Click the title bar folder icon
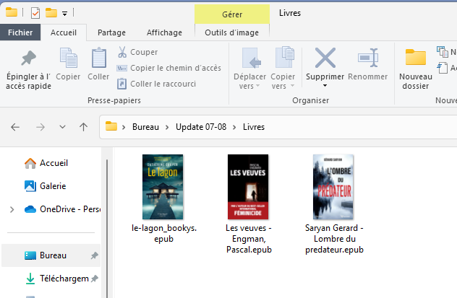457x298 pixels. coord(12,12)
